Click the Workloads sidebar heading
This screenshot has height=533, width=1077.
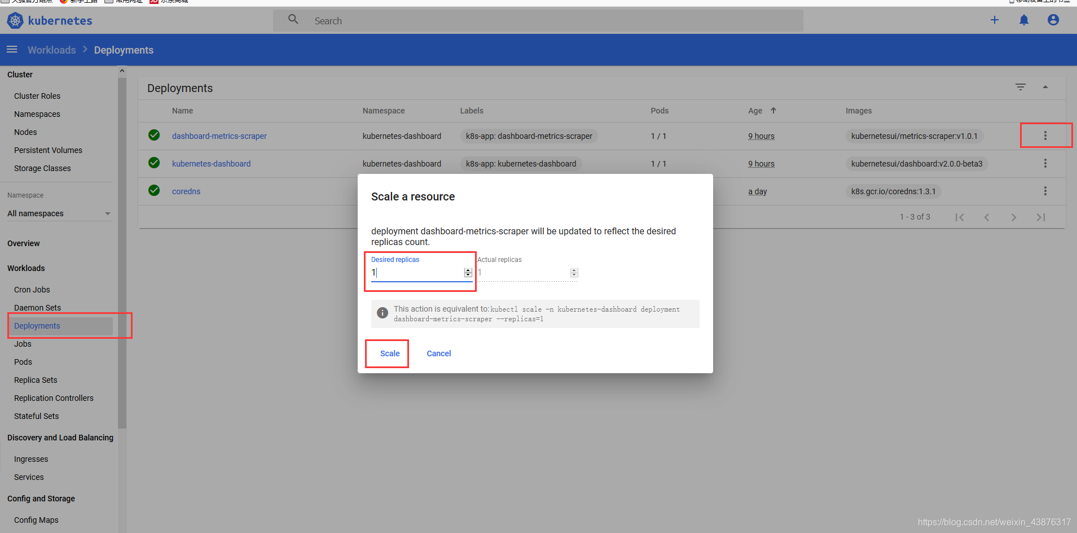coord(26,268)
